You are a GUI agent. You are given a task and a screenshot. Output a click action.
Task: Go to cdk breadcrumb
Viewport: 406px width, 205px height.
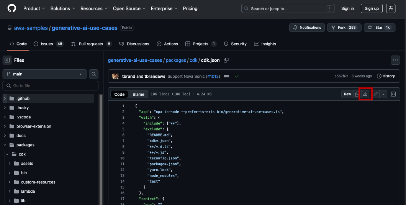click(x=193, y=60)
